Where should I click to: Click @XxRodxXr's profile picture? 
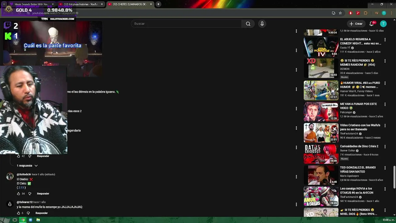coord(10,177)
